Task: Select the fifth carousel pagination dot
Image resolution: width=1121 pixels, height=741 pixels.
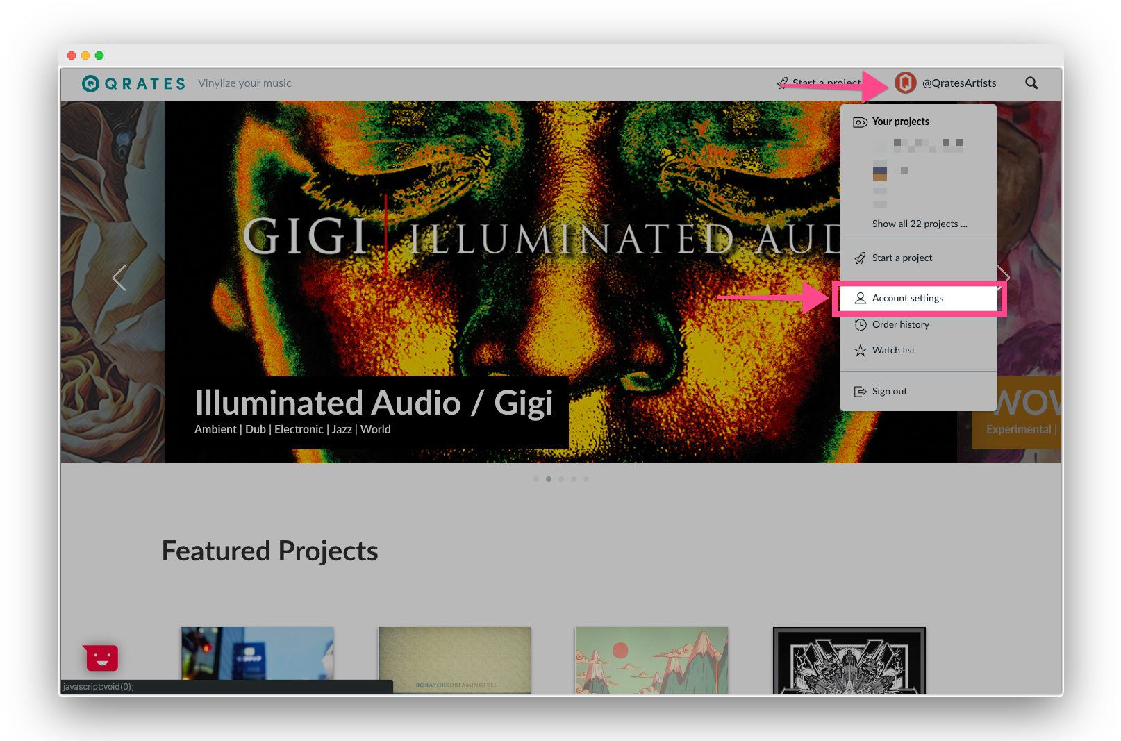Action: pos(586,479)
